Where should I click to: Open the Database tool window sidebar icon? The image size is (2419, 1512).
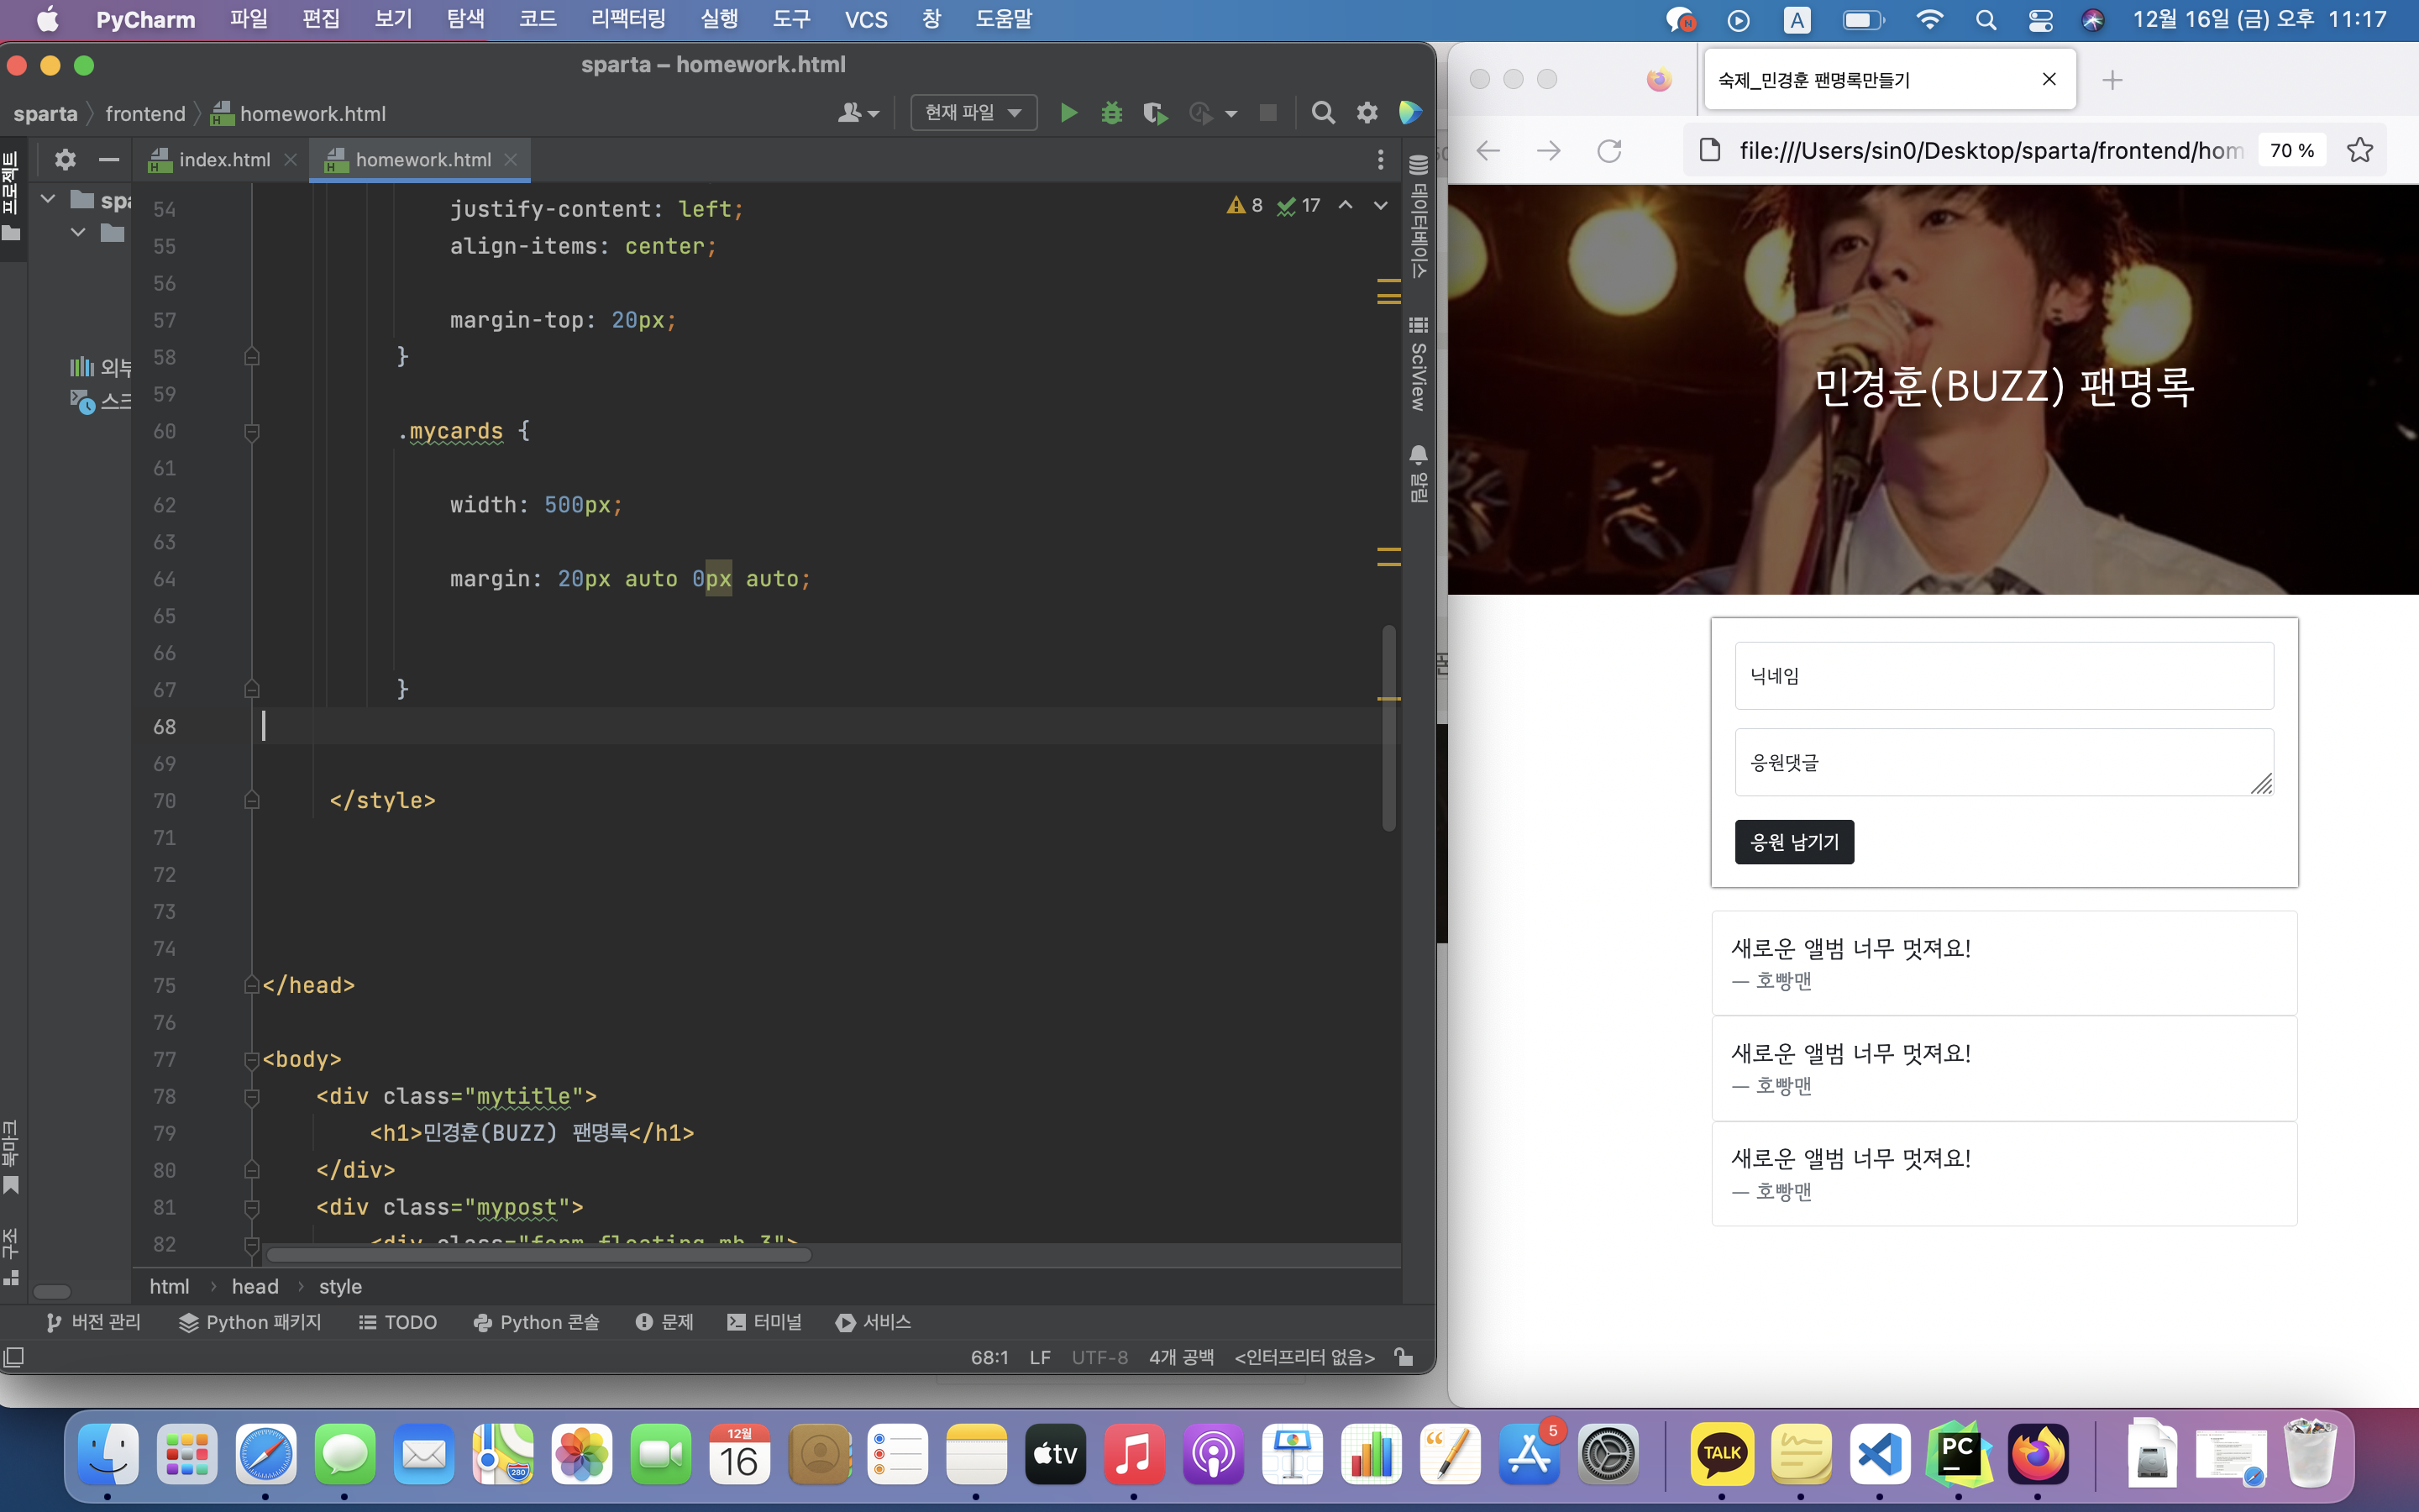1418,216
